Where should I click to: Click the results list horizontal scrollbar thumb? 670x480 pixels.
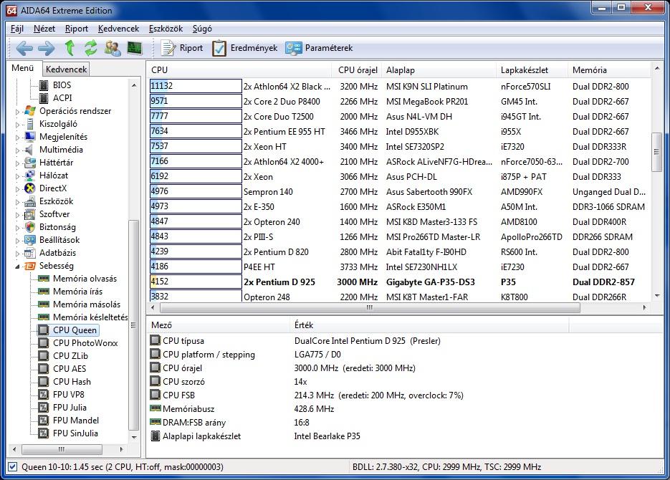370,307
